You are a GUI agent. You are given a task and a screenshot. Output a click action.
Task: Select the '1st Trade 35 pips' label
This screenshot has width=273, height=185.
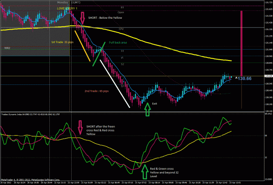(62, 42)
